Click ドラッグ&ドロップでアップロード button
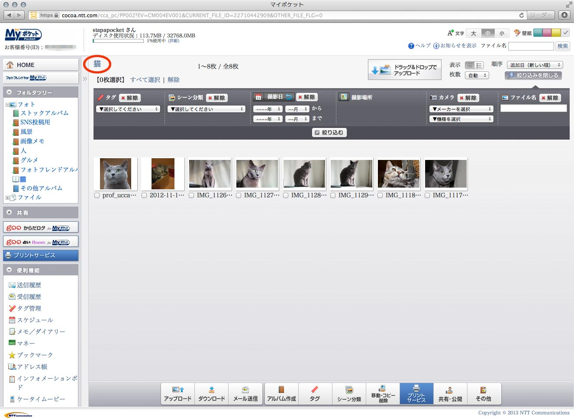574x418 pixels. tap(405, 70)
